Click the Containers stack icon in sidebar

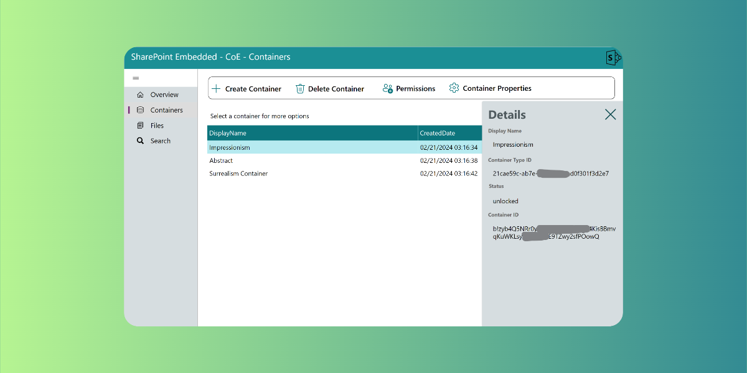pos(141,109)
